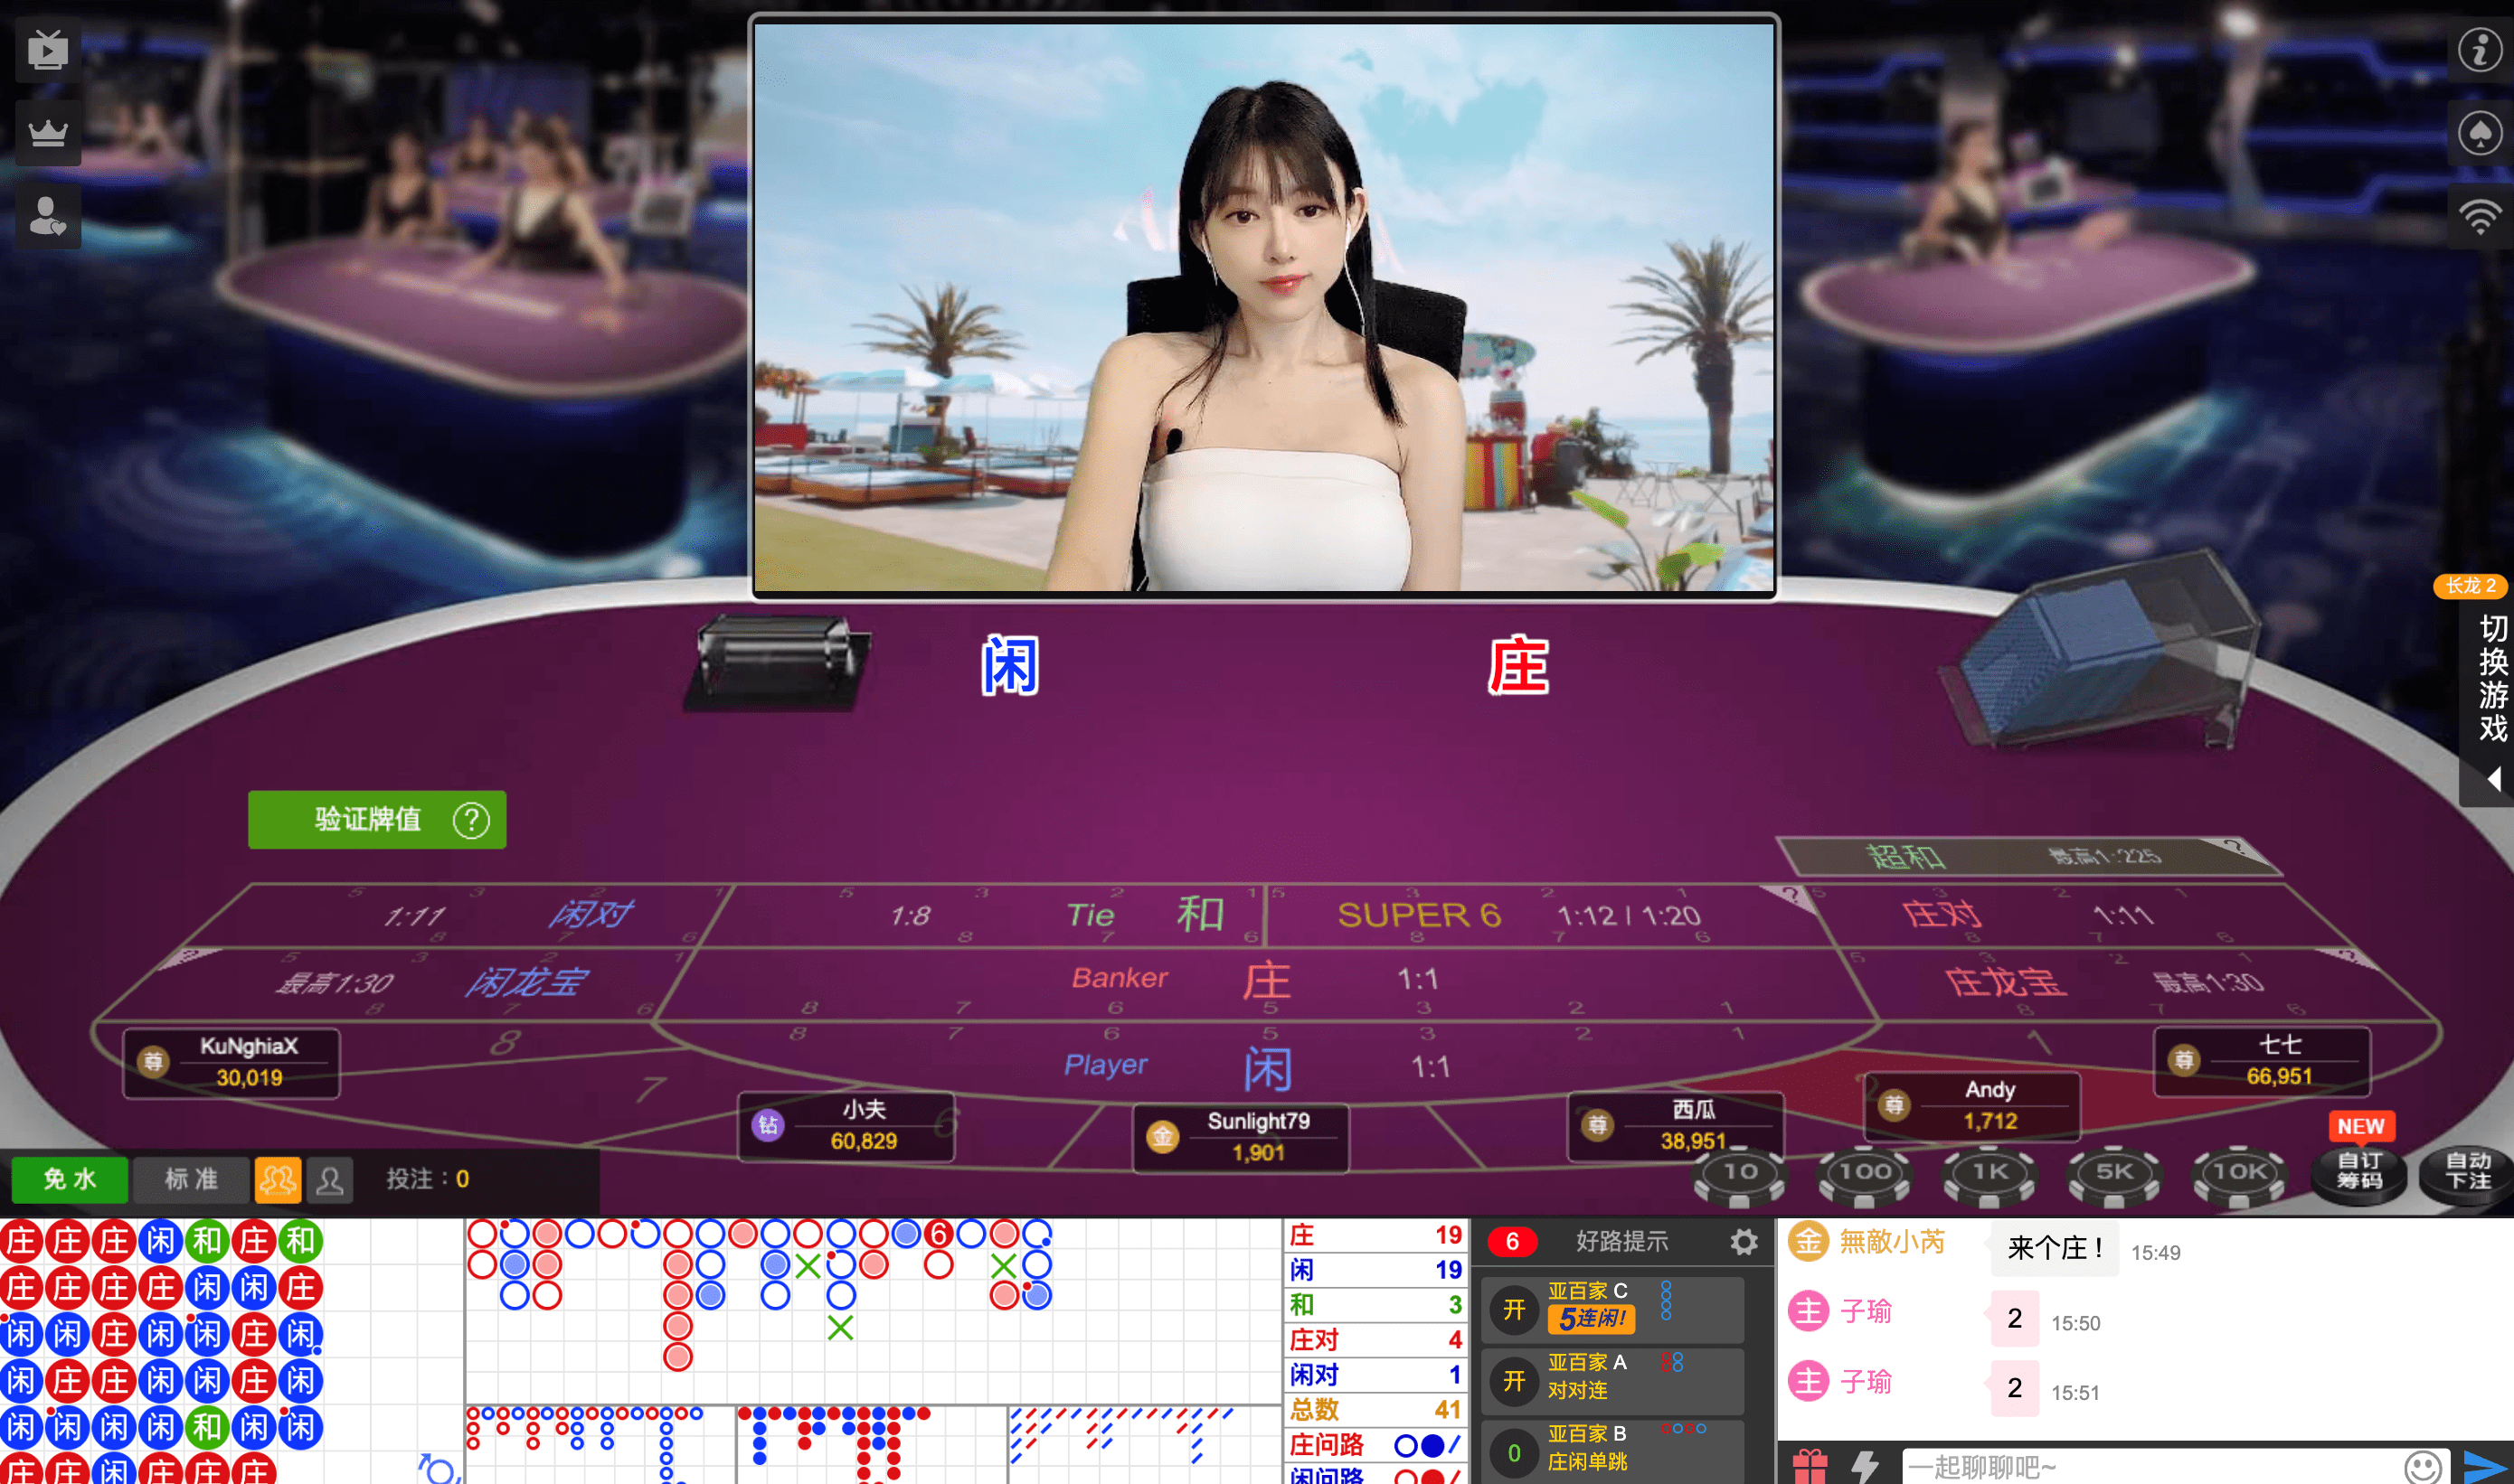The image size is (2514, 1484).
Task: Click the 闲问路 player prediction row
Action: point(1375,1475)
